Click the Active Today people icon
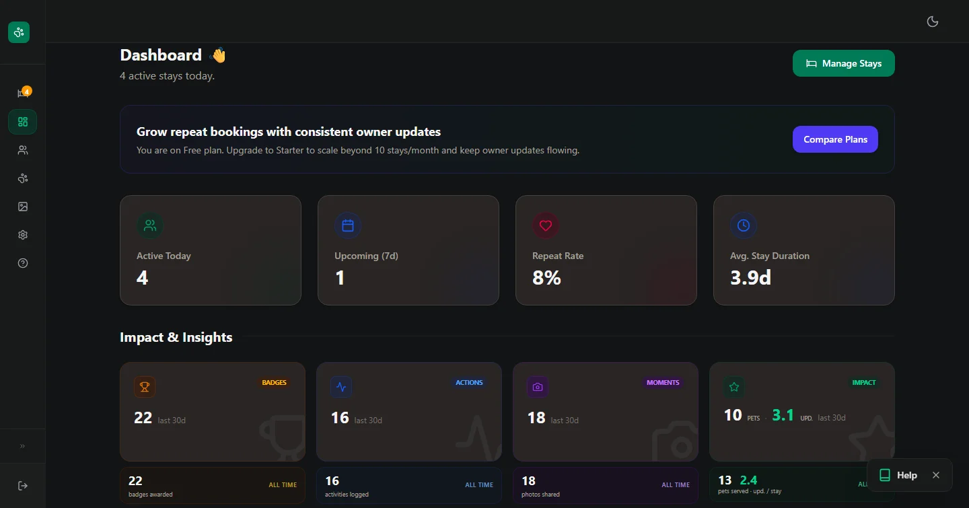The height and width of the screenshot is (508, 969). coord(150,226)
